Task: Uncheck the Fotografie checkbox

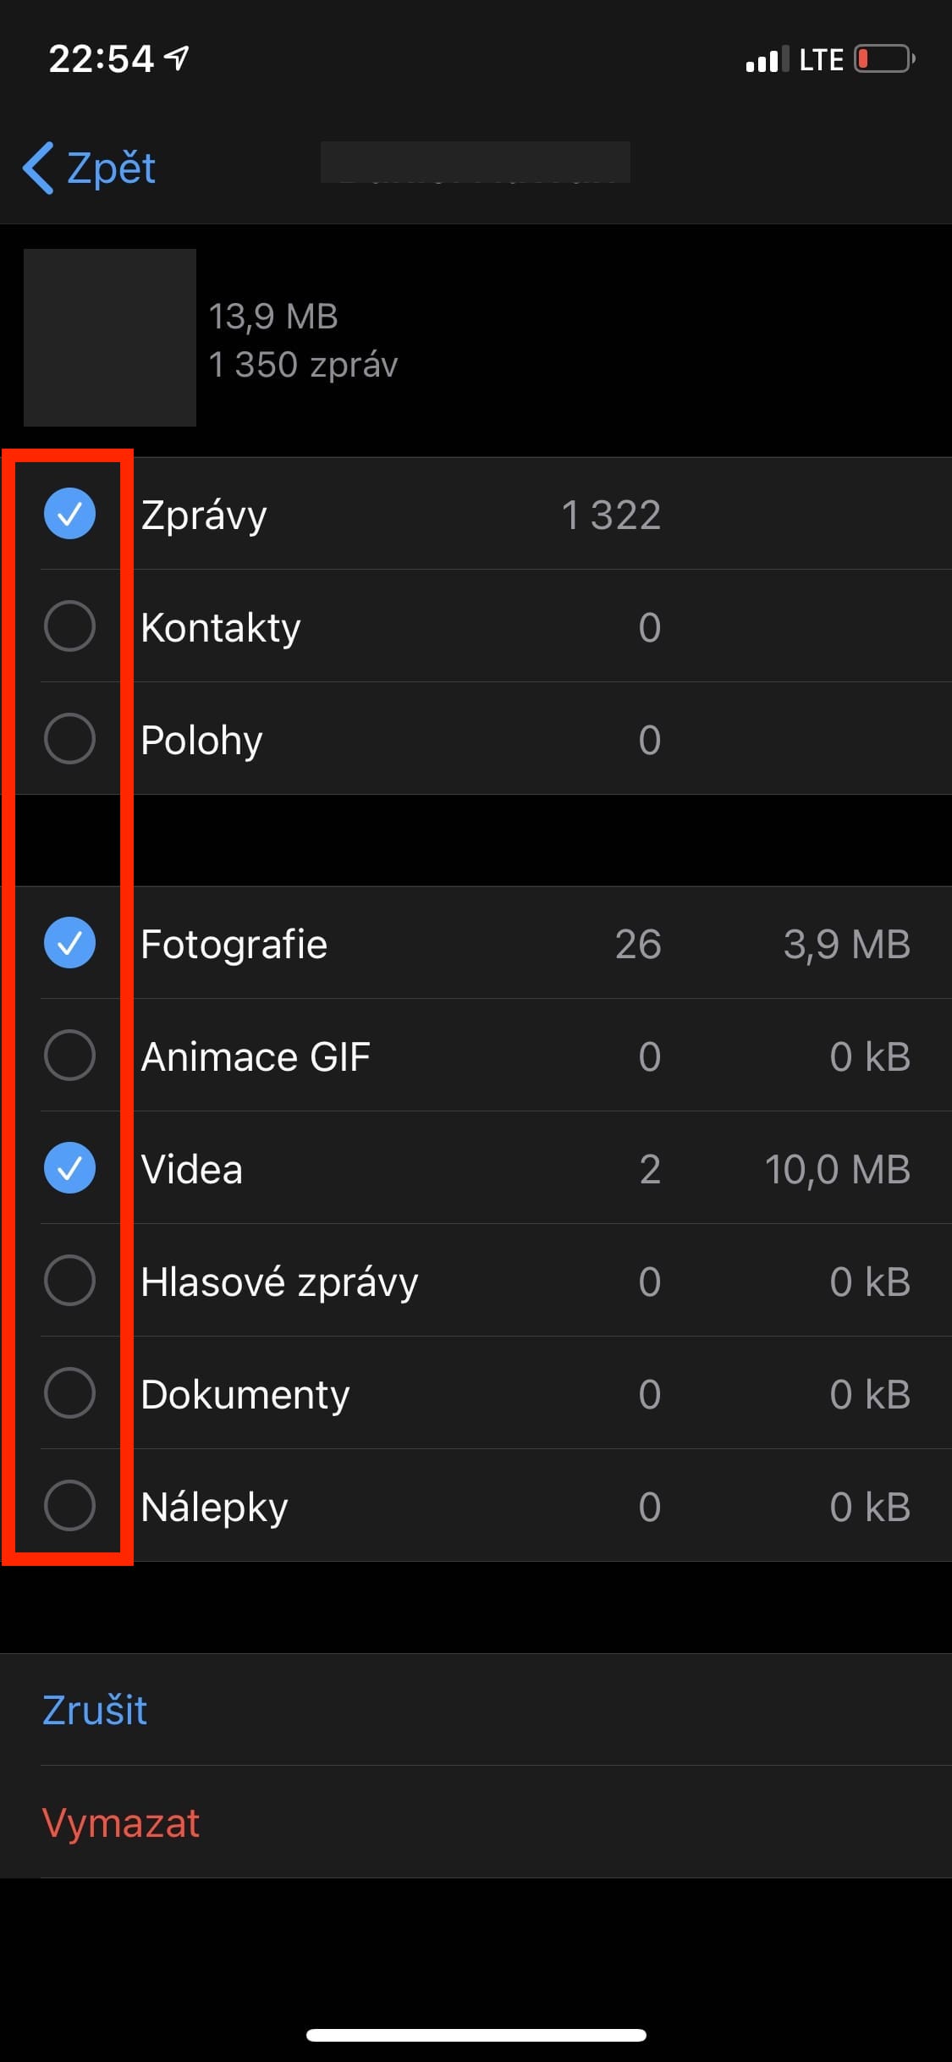Action: [x=69, y=943]
